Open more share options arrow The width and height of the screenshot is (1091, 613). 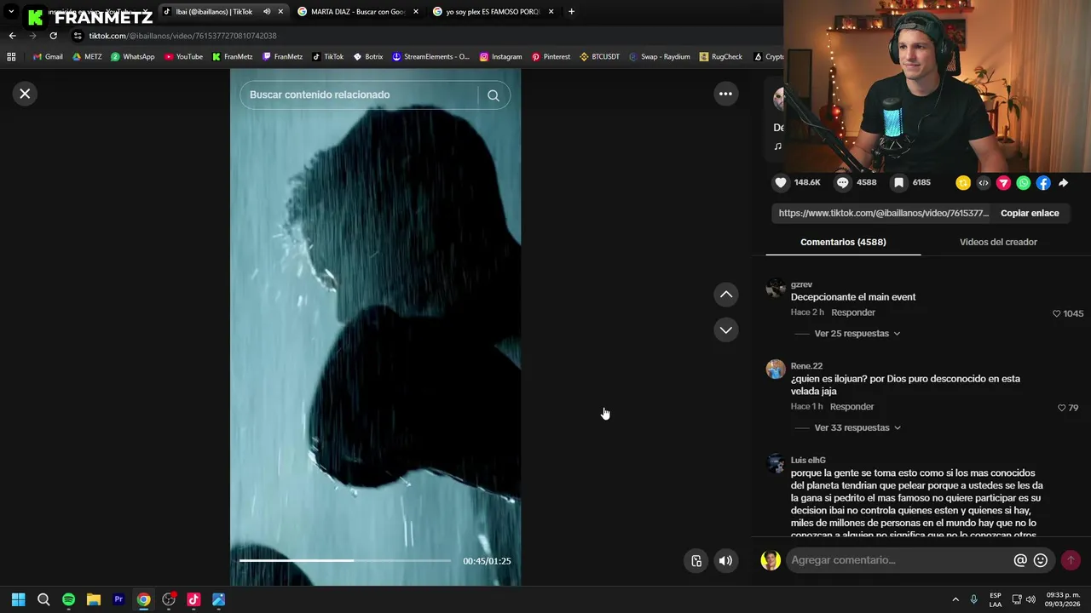(1064, 183)
